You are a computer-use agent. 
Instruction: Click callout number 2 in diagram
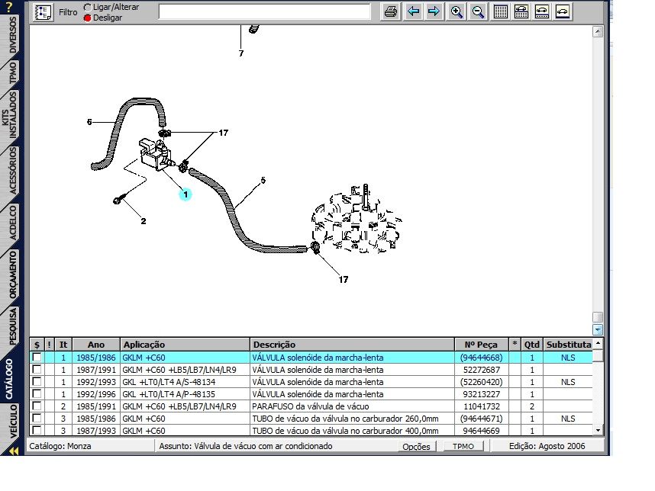pyautogui.click(x=144, y=221)
